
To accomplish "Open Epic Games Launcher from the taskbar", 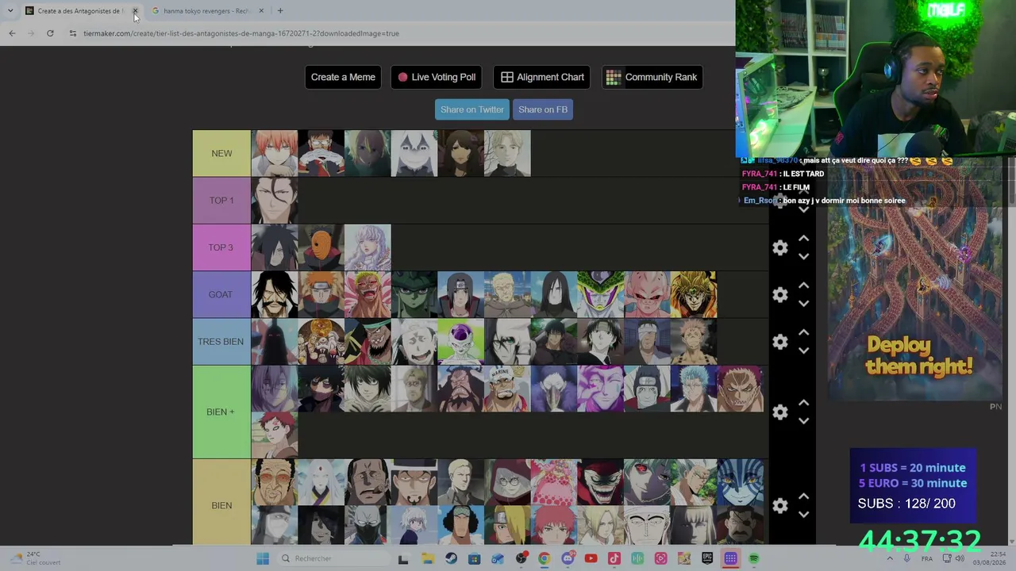I will coord(707,558).
